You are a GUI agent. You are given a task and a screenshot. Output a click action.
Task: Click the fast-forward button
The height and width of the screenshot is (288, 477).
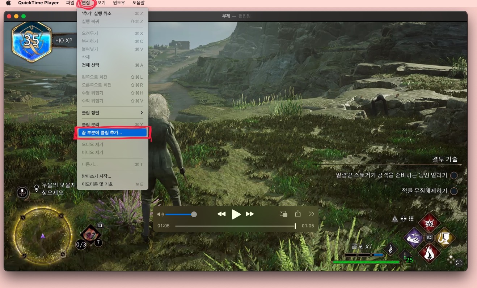250,214
